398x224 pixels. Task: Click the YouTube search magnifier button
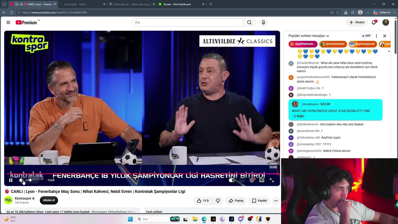tap(249, 22)
